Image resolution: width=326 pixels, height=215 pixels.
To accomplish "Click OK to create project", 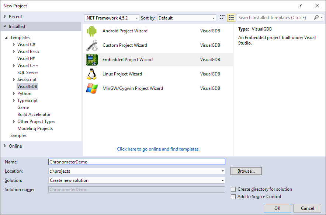I will (x=277, y=208).
